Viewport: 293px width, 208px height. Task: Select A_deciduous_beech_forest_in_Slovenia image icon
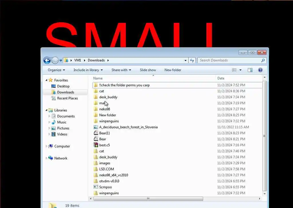coord(96,127)
